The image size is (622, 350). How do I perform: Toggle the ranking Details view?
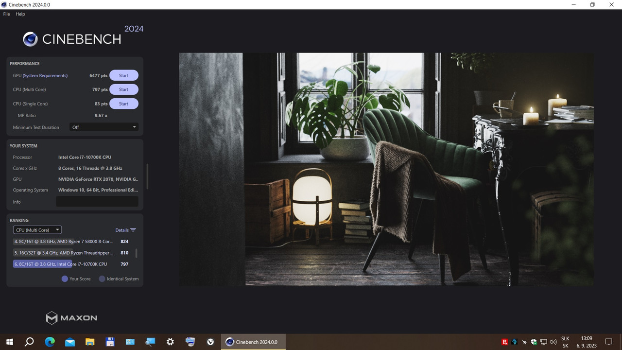click(125, 230)
